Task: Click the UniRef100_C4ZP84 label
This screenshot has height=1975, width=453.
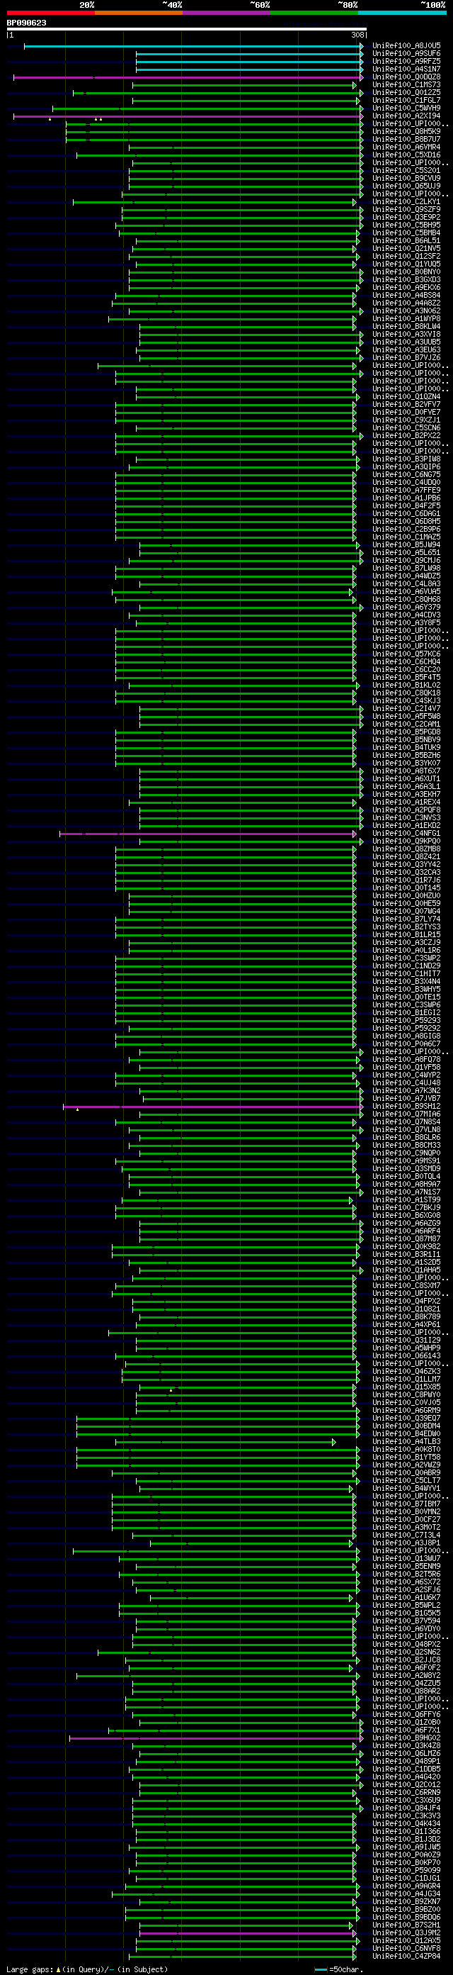Action: pos(406,1957)
